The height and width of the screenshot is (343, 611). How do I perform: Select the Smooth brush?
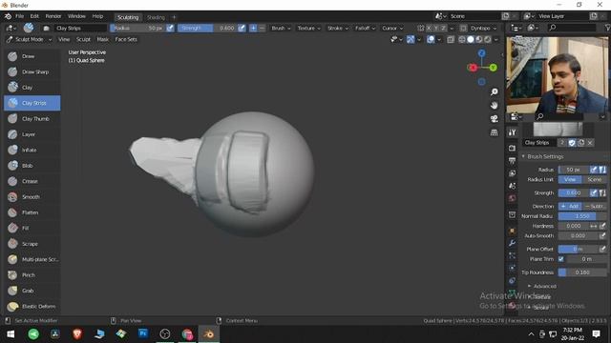pyautogui.click(x=32, y=197)
